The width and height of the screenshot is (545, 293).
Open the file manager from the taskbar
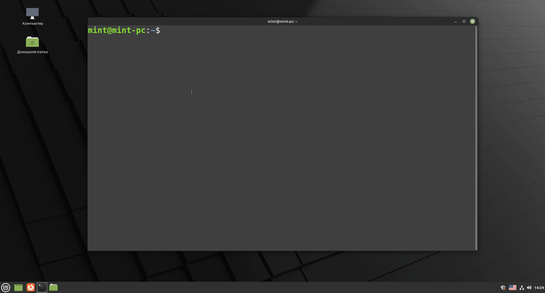(53, 287)
